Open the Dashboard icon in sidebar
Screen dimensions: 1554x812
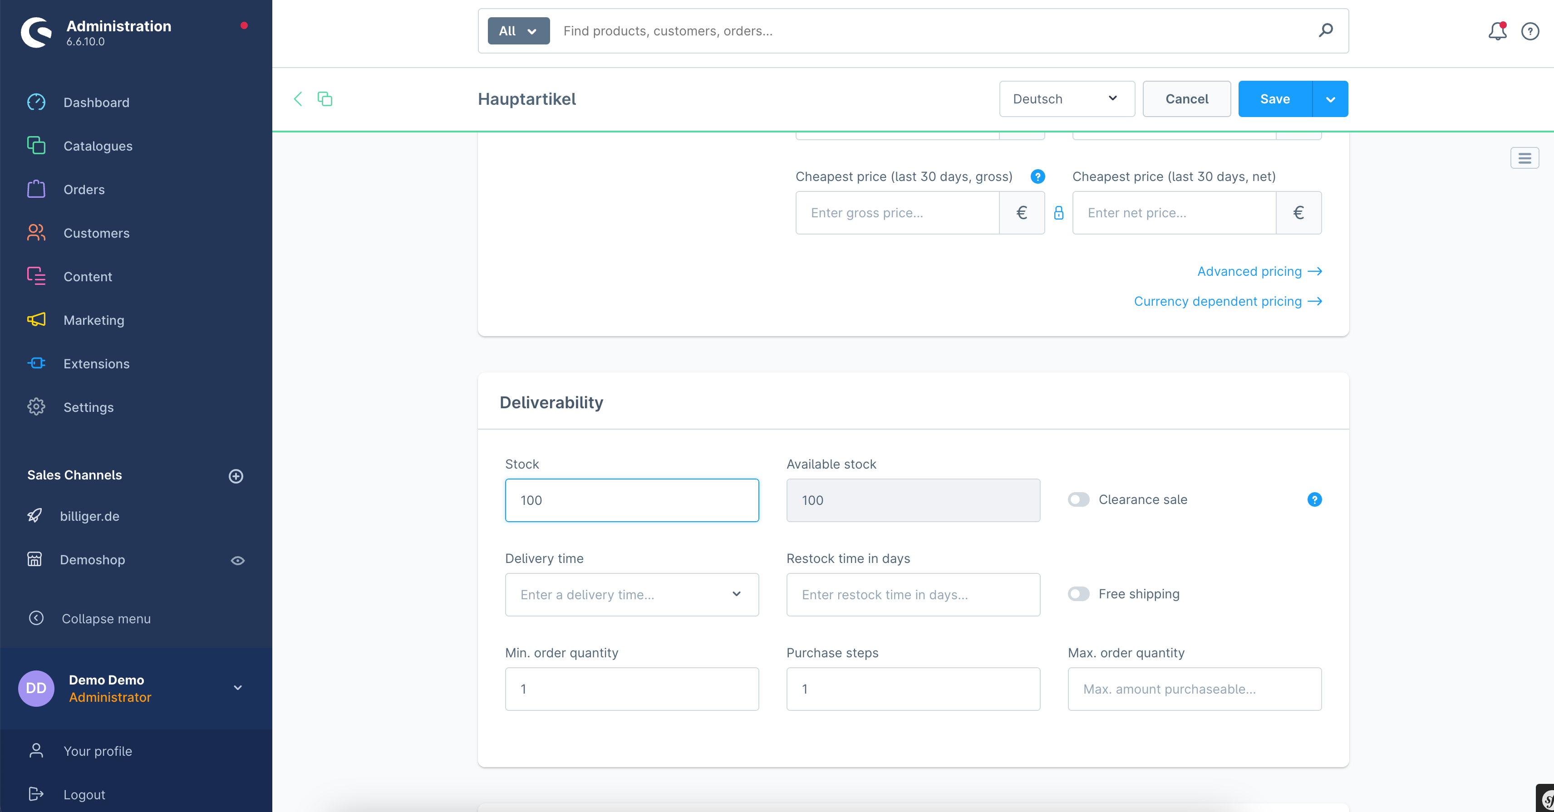click(x=36, y=102)
